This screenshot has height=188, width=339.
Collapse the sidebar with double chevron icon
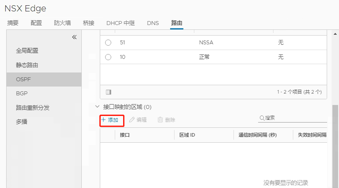[x=74, y=37]
